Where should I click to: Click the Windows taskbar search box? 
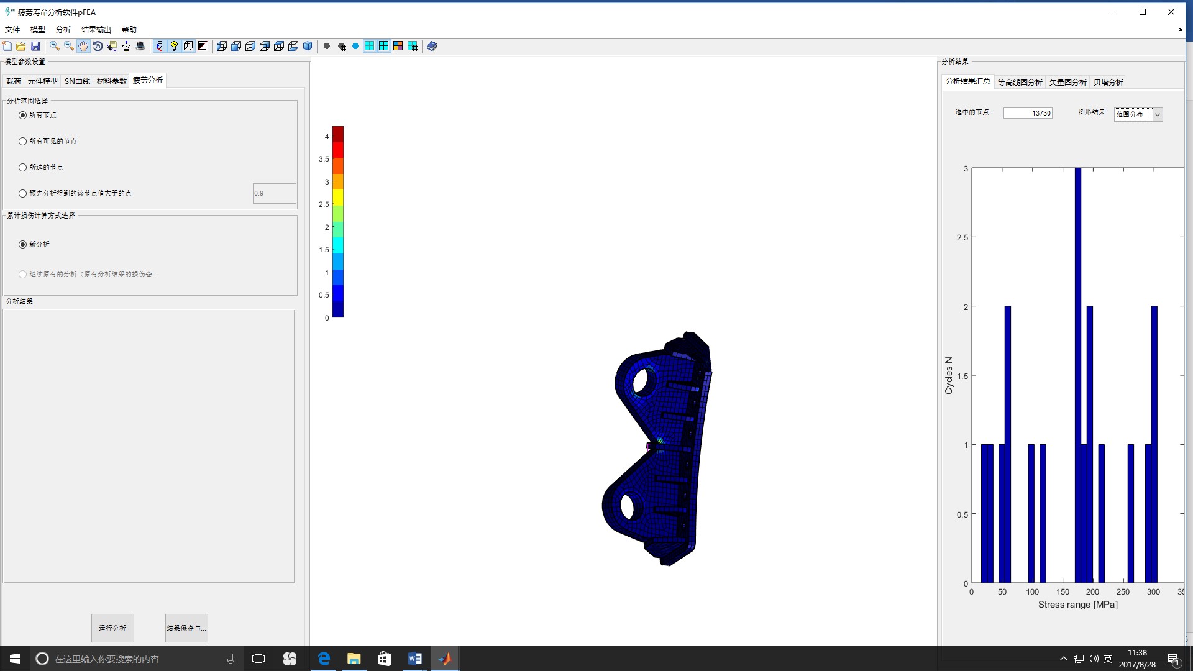[x=137, y=659]
